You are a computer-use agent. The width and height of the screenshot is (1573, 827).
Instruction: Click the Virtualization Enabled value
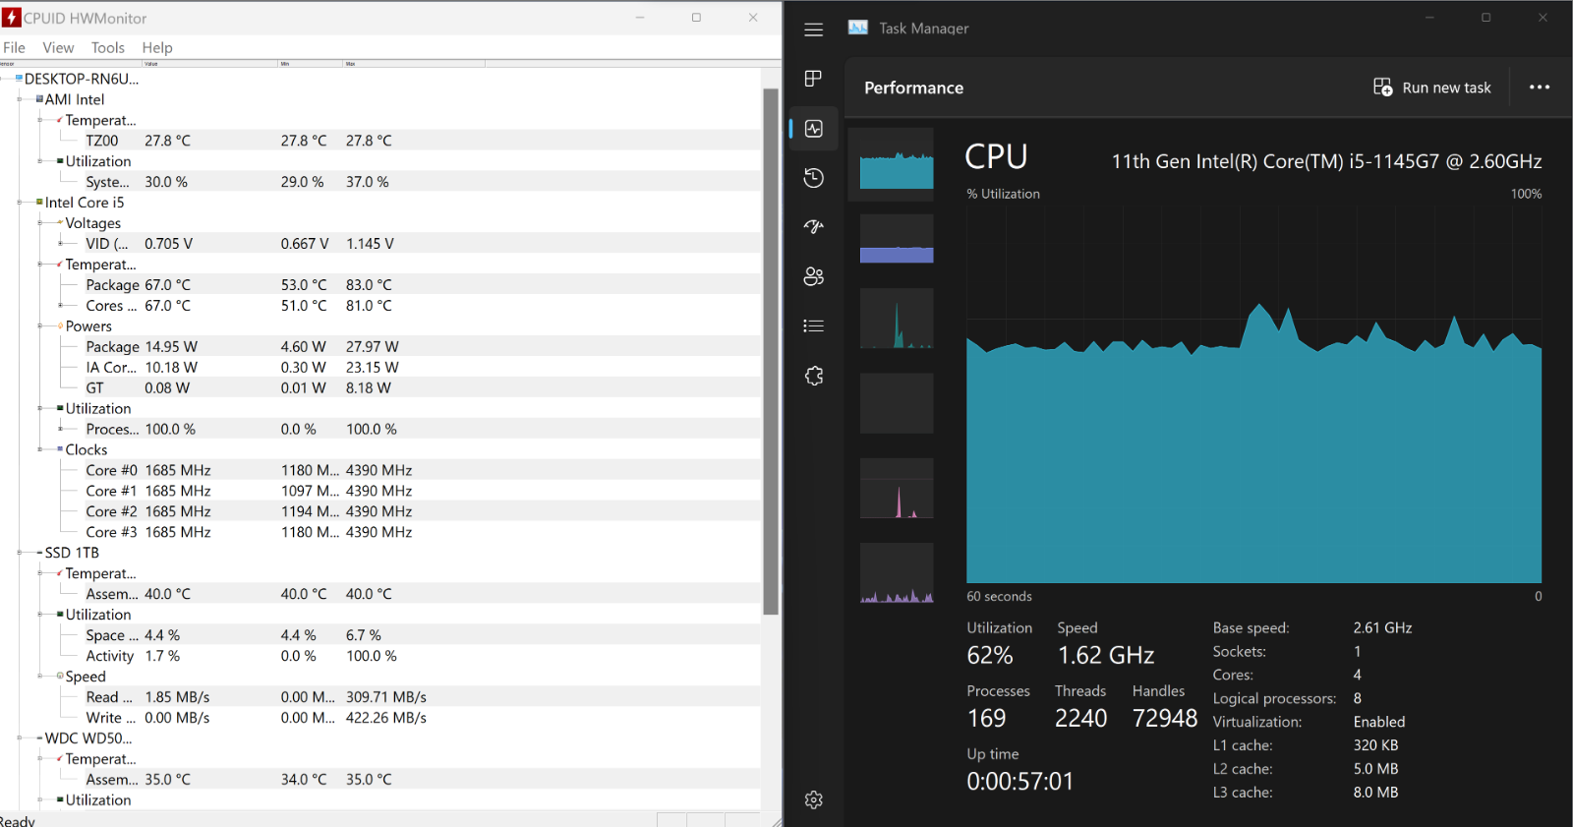(x=1379, y=722)
